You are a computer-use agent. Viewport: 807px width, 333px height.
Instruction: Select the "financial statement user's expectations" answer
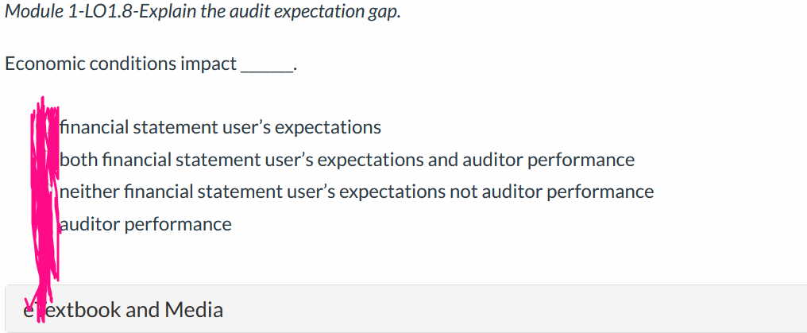coord(220,127)
